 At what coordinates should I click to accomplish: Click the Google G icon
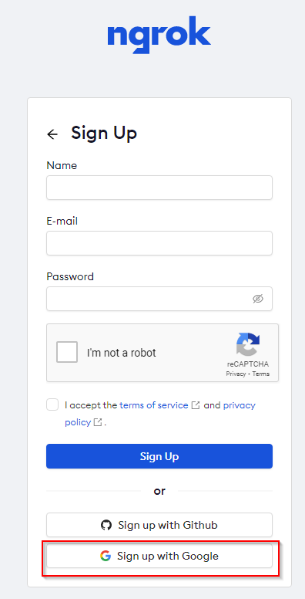point(106,556)
